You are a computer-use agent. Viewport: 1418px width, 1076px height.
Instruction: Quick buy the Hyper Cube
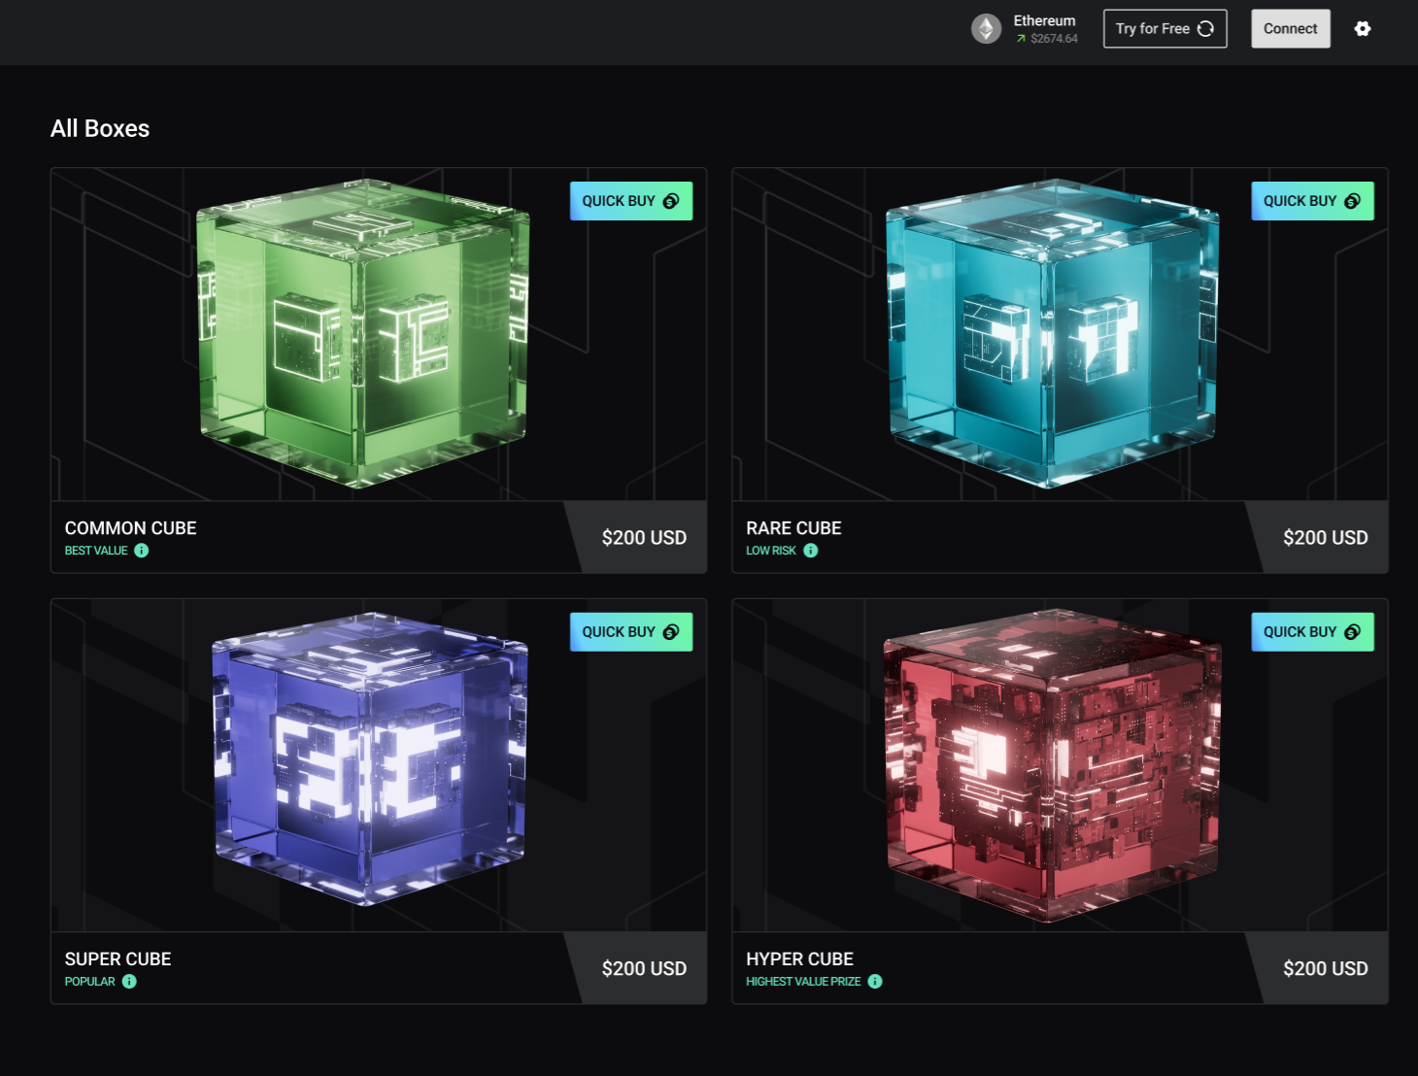pyautogui.click(x=1312, y=632)
